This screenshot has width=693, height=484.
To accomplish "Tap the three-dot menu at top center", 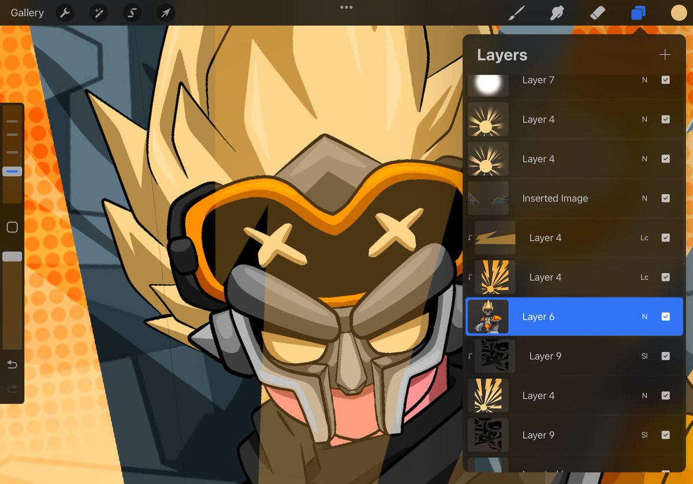I will tap(346, 8).
